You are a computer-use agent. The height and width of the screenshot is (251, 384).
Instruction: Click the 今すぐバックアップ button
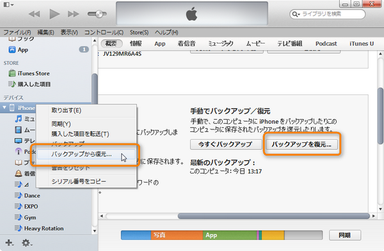click(226, 144)
